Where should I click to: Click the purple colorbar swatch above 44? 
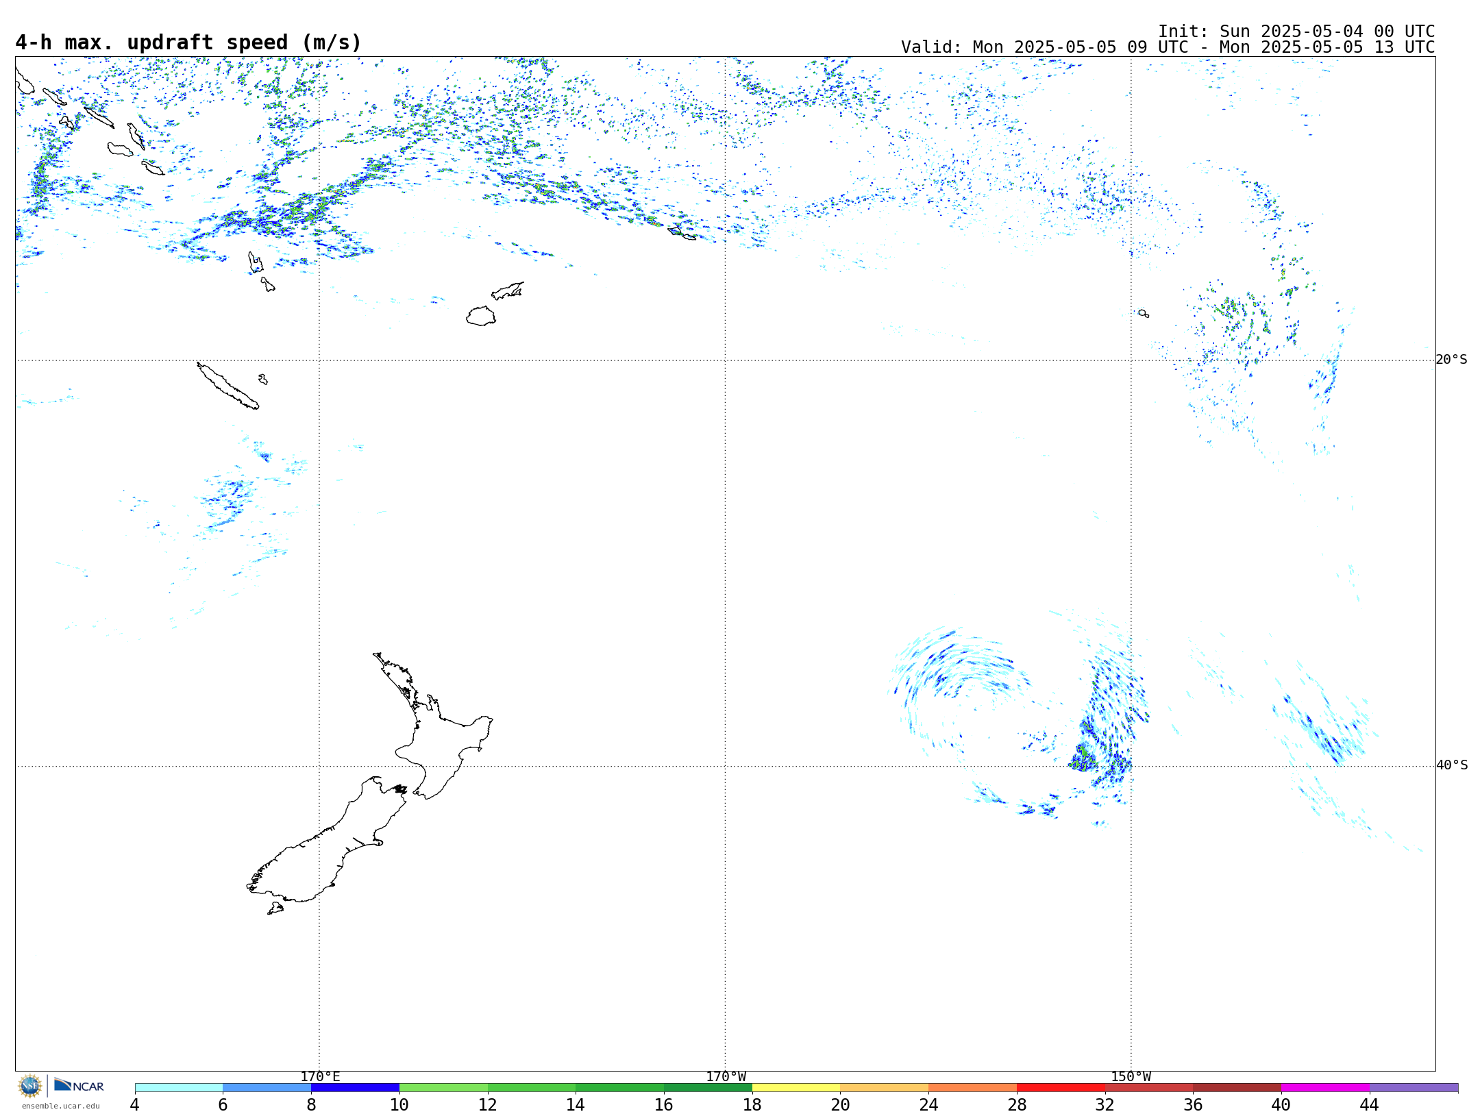[1413, 1088]
